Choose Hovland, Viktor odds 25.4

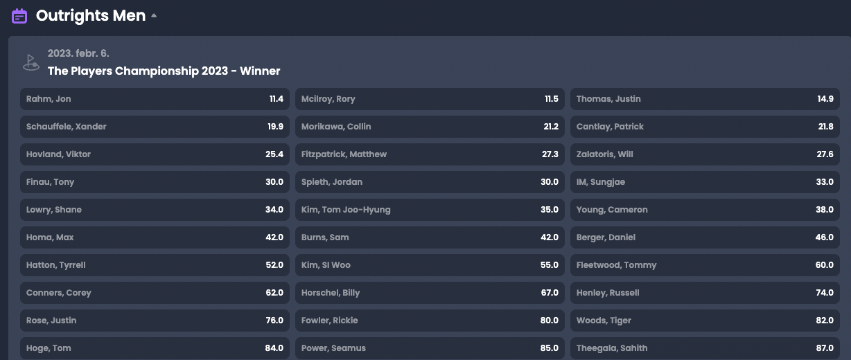155,154
